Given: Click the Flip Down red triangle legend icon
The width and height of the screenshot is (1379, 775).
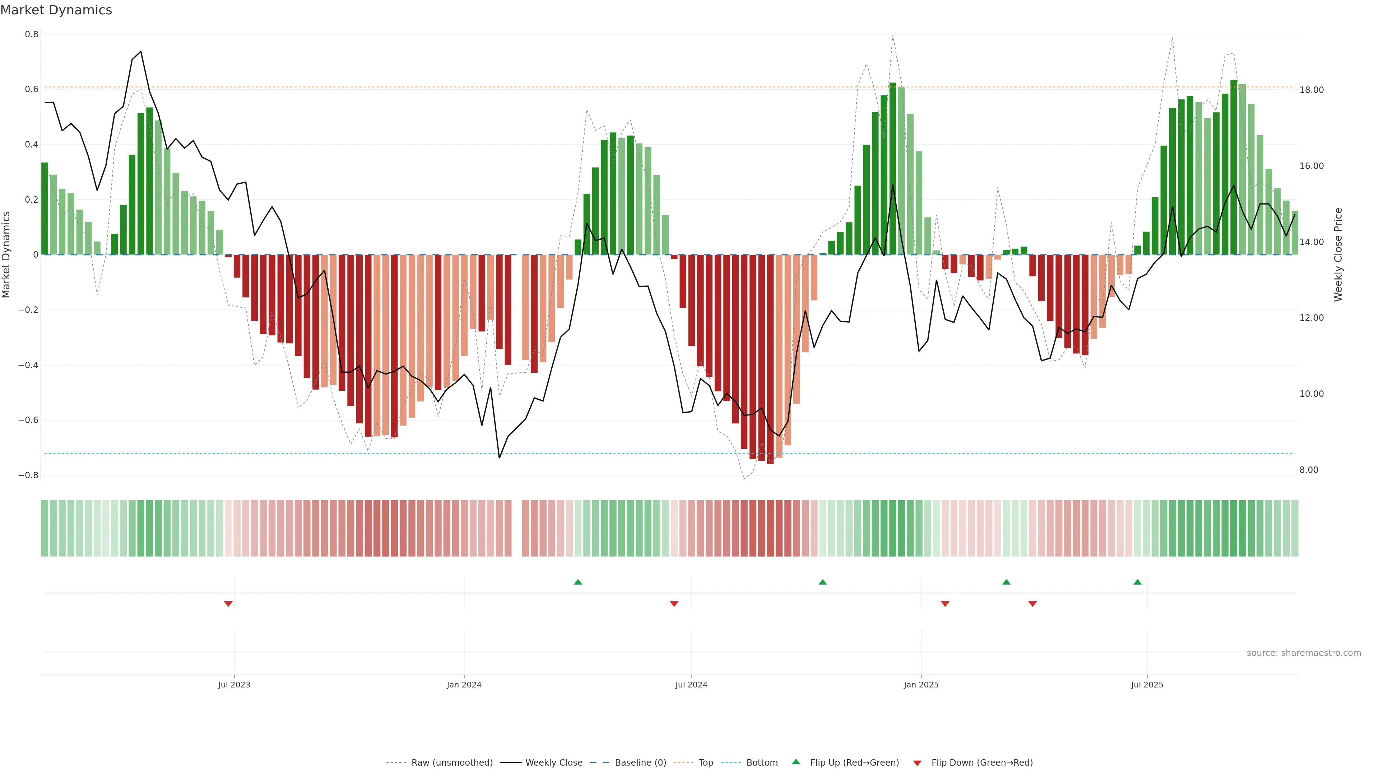Looking at the screenshot, I should [x=917, y=763].
